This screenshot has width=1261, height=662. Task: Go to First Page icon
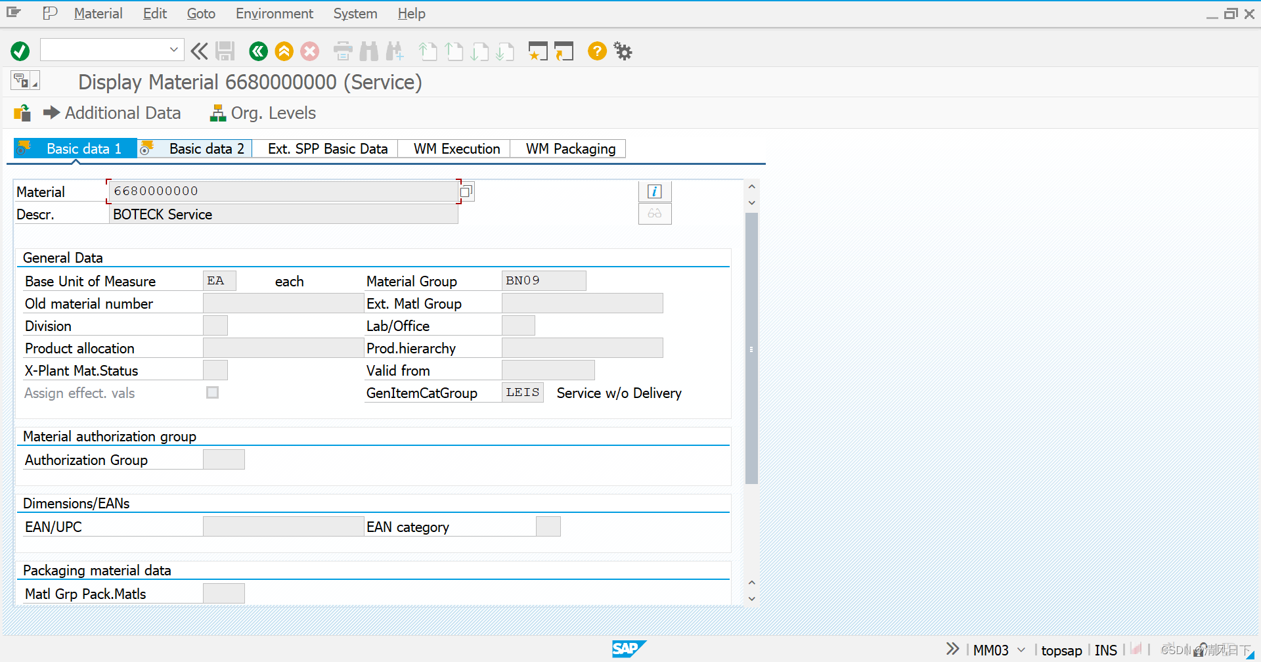pyautogui.click(x=428, y=51)
